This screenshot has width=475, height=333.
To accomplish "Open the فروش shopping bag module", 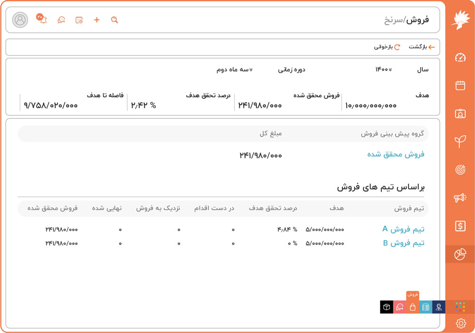I will pyautogui.click(x=413, y=307).
